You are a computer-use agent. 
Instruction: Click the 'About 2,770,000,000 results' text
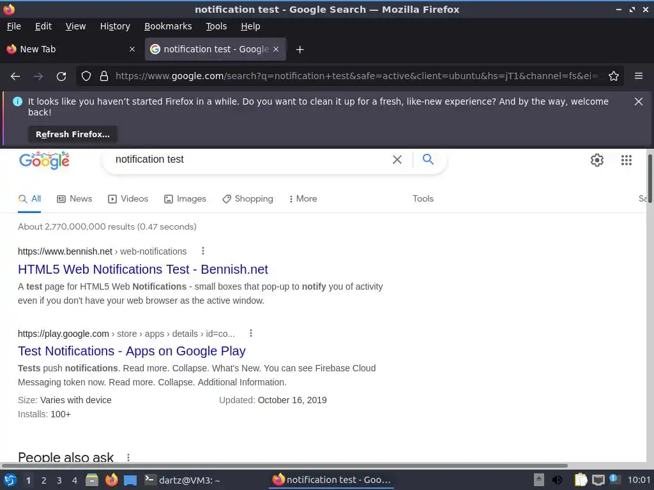pos(107,226)
